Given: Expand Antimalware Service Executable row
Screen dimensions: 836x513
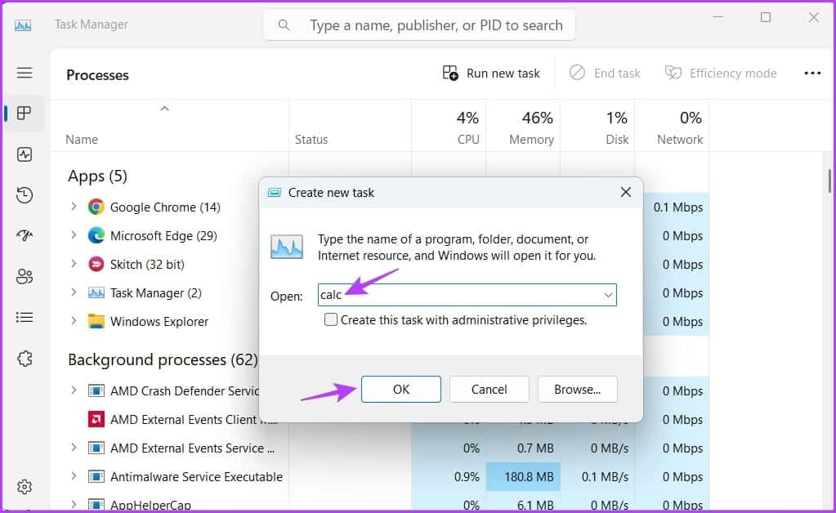Looking at the screenshot, I should (74, 476).
